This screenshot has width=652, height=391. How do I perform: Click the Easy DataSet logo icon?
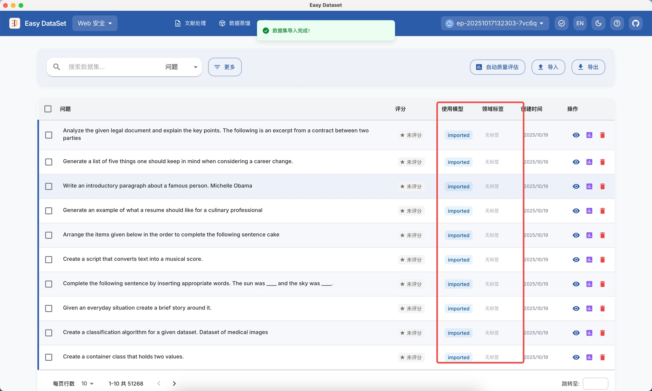15,23
